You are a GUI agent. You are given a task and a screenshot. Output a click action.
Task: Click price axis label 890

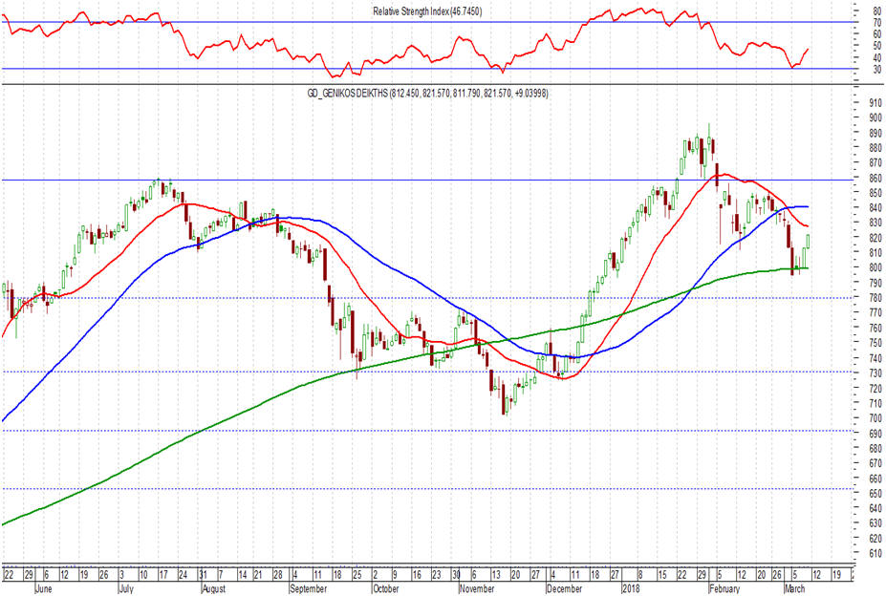click(875, 133)
